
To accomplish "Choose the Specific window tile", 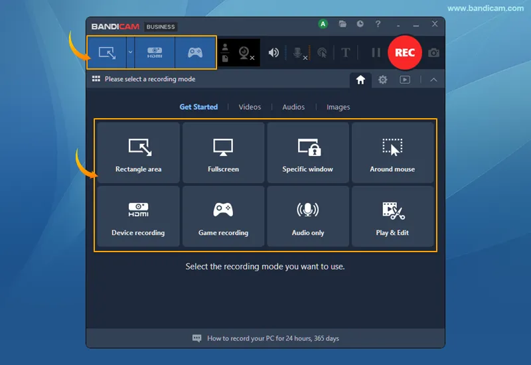I will coord(308,153).
